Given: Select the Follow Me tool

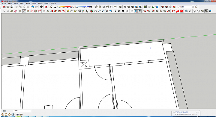Looking at the screenshot, I should click(x=55, y=11).
